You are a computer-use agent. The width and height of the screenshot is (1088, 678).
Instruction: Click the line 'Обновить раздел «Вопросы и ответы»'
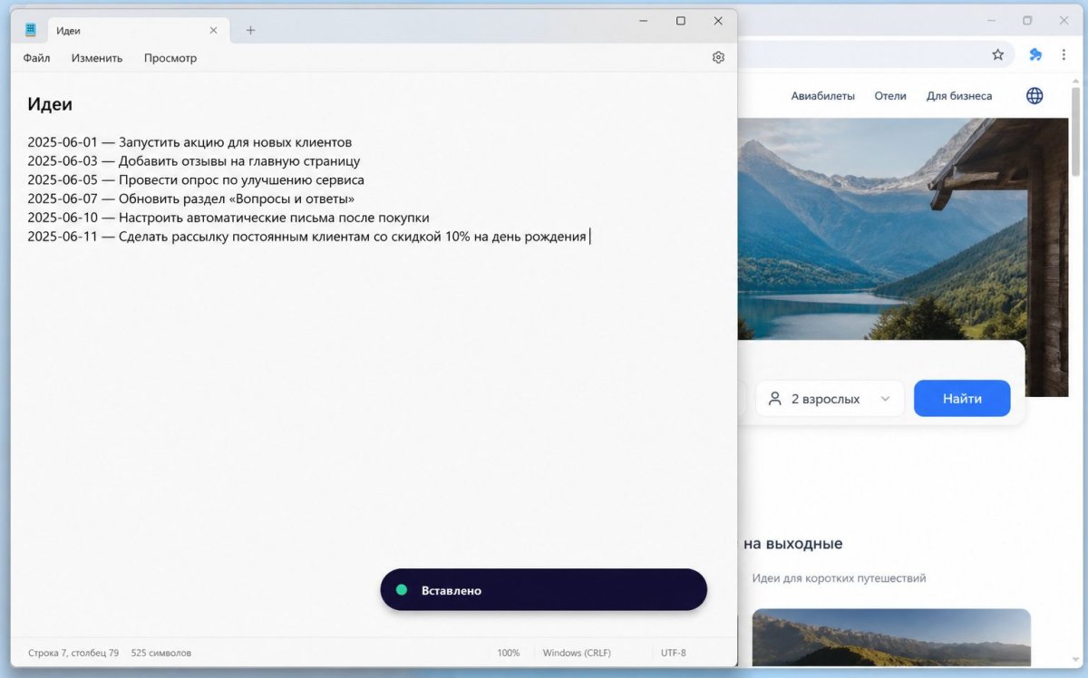tap(191, 199)
